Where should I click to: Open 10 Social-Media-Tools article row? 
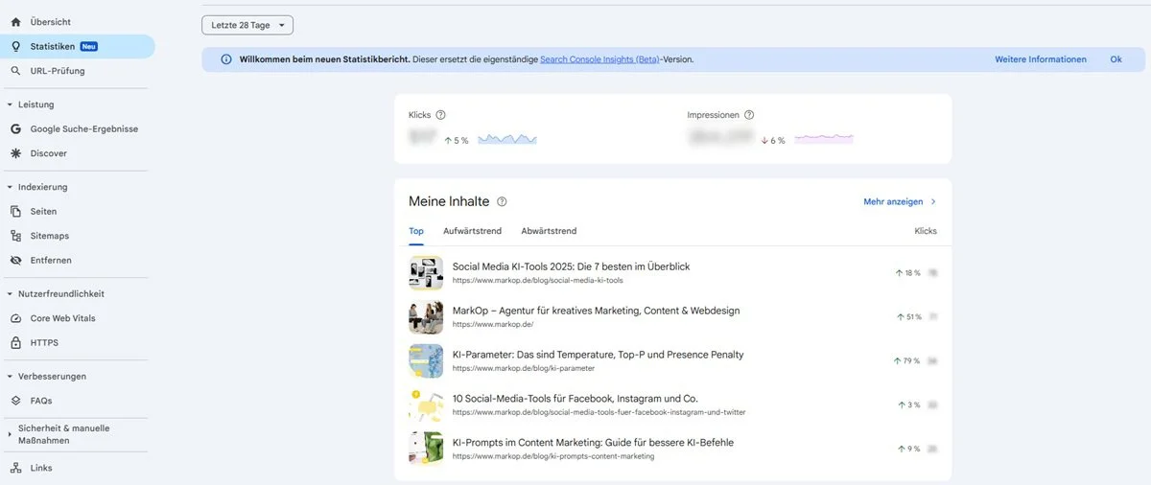tap(672, 404)
